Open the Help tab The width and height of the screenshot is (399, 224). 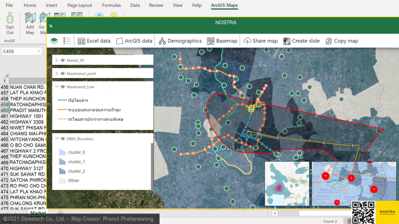197,5
